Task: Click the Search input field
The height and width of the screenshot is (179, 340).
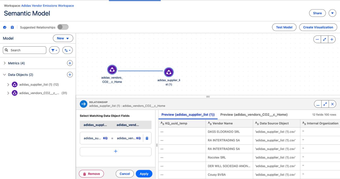Action: (24, 50)
